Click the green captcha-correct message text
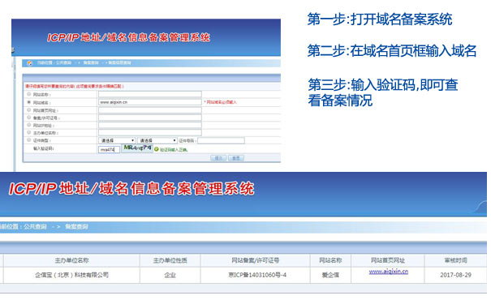Viewport: 491px width, 304px height. (x=174, y=150)
